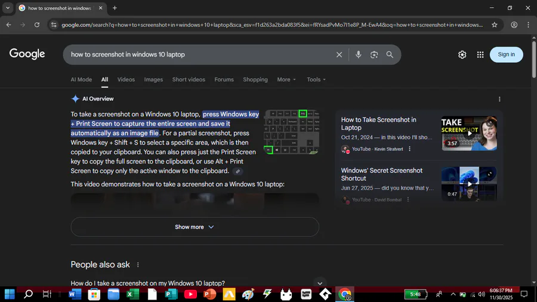
Task: Open Paint palette app on taskbar
Action: coord(248,294)
